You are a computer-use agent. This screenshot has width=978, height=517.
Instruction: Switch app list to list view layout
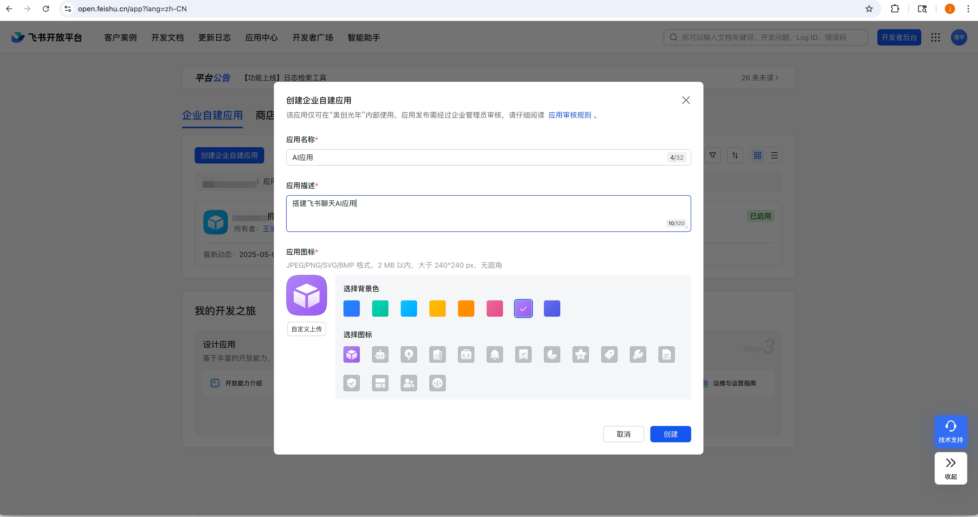[774, 155]
